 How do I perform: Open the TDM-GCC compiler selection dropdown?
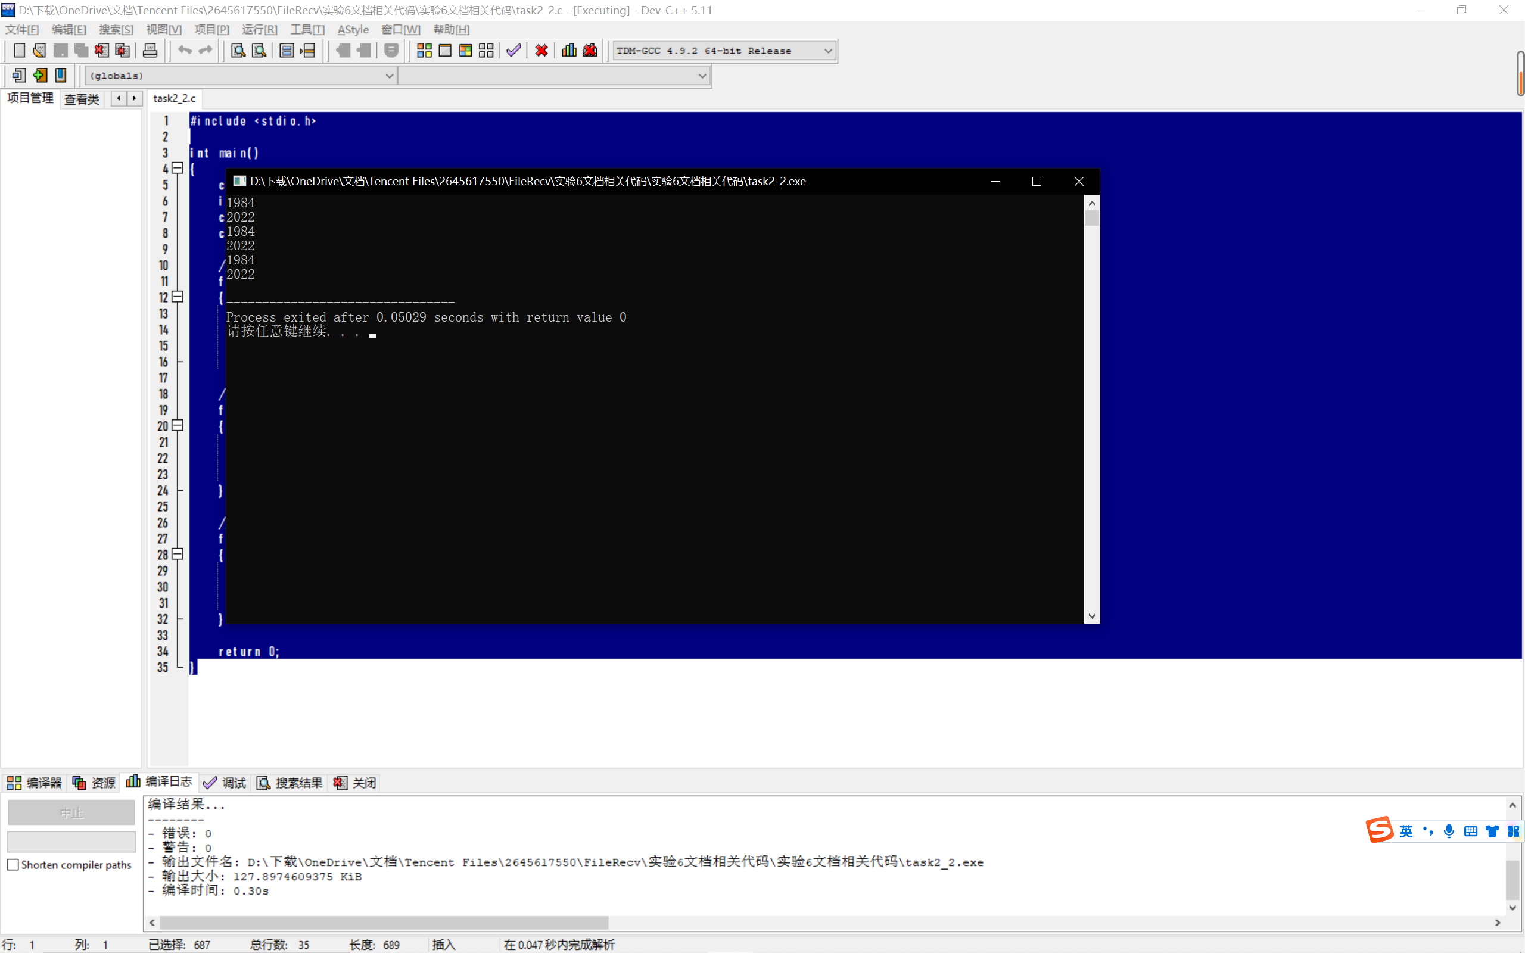click(827, 51)
